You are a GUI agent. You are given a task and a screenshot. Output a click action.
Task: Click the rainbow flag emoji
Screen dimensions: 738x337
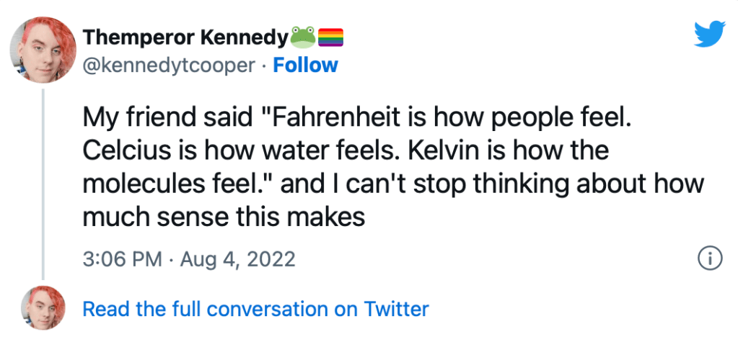(x=329, y=35)
